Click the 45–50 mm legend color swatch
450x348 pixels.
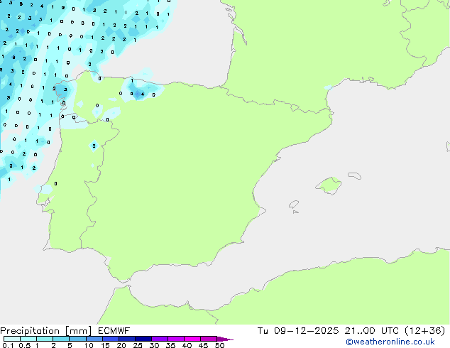pos(209,339)
